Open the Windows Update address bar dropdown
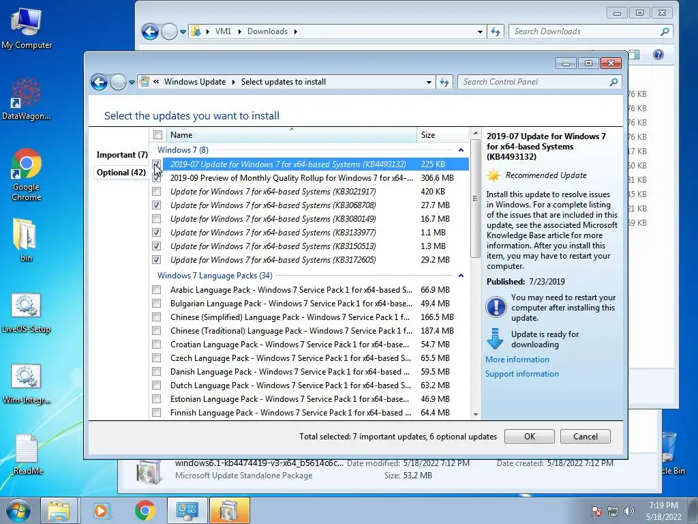This screenshot has height=524, width=698. click(429, 82)
